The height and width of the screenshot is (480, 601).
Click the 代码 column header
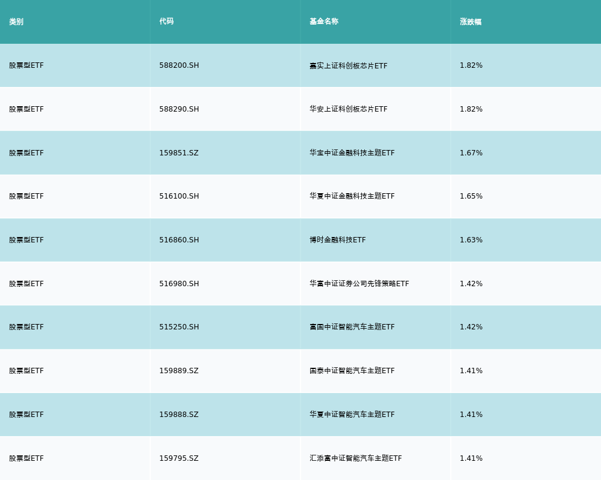click(166, 22)
